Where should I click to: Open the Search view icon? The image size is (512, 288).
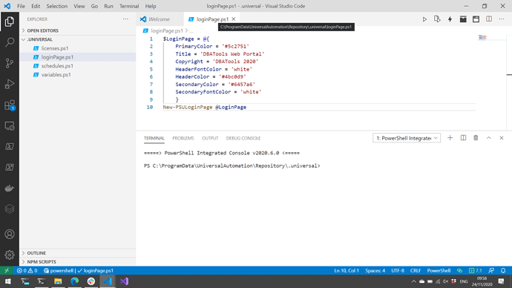(10, 42)
